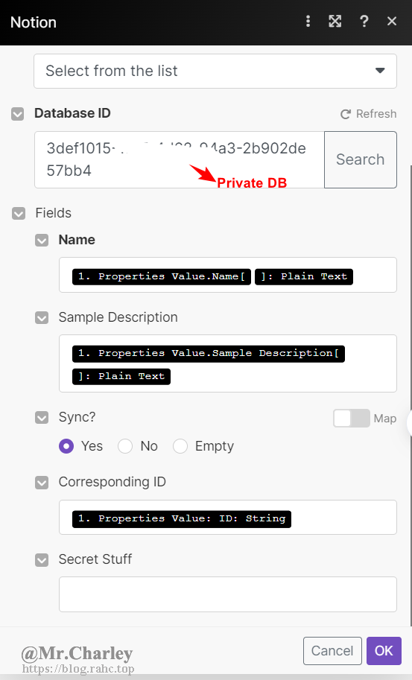Image resolution: width=412 pixels, height=680 pixels.
Task: Select the Yes radio button
Action: point(66,446)
